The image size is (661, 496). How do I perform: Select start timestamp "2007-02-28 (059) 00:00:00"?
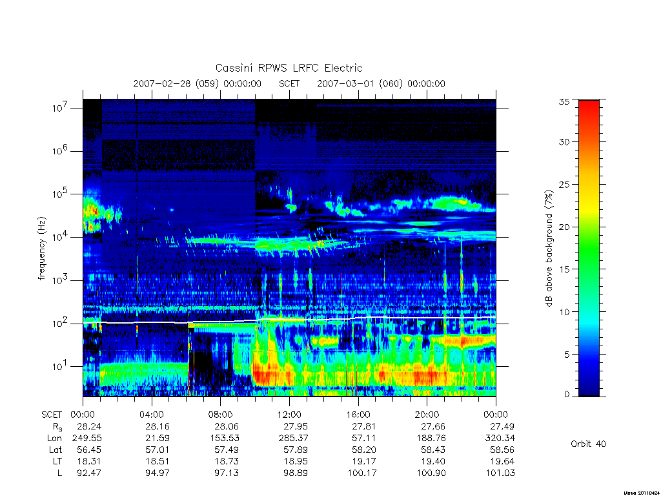pos(198,83)
